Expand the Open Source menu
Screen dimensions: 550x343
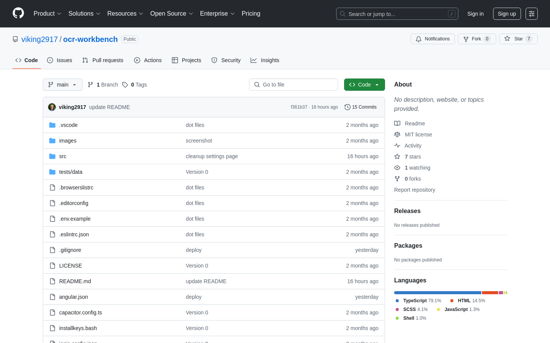172,14
